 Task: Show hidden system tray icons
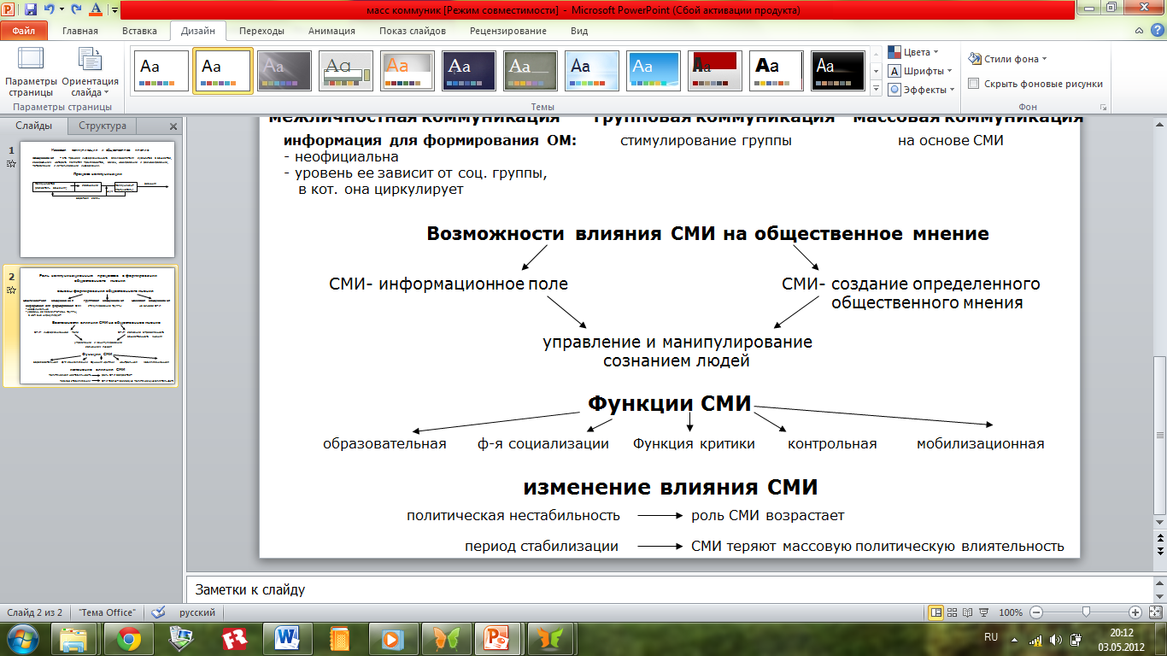1015,638
